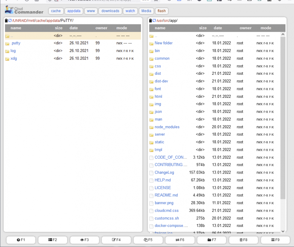Select the server folder name

click(160, 134)
